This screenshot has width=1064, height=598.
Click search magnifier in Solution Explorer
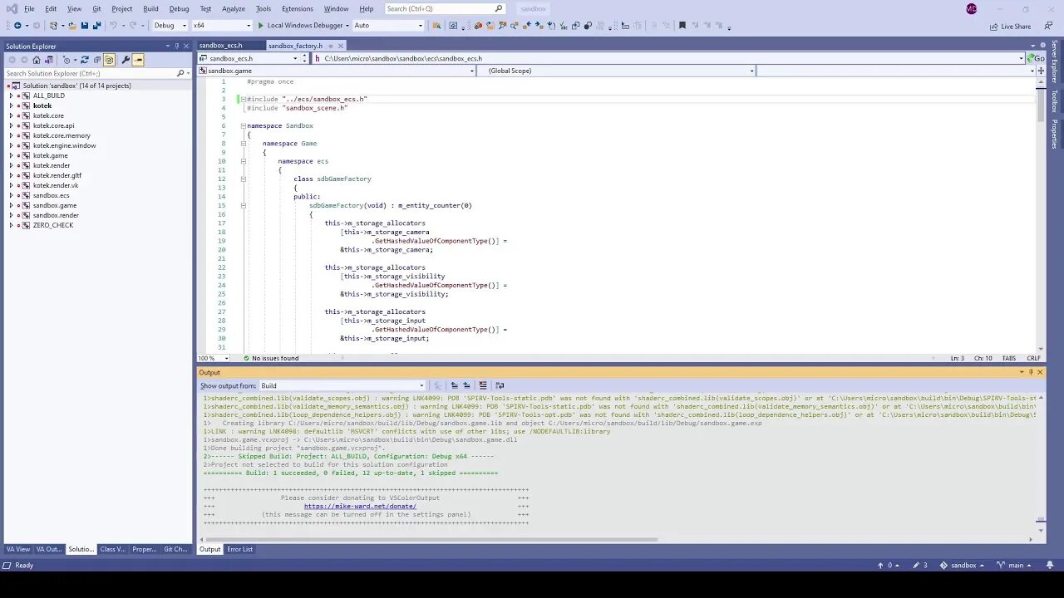click(180, 73)
